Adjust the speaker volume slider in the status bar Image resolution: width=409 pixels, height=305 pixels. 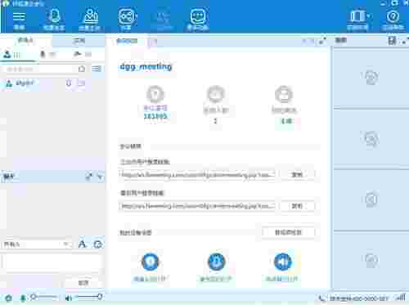(89, 297)
